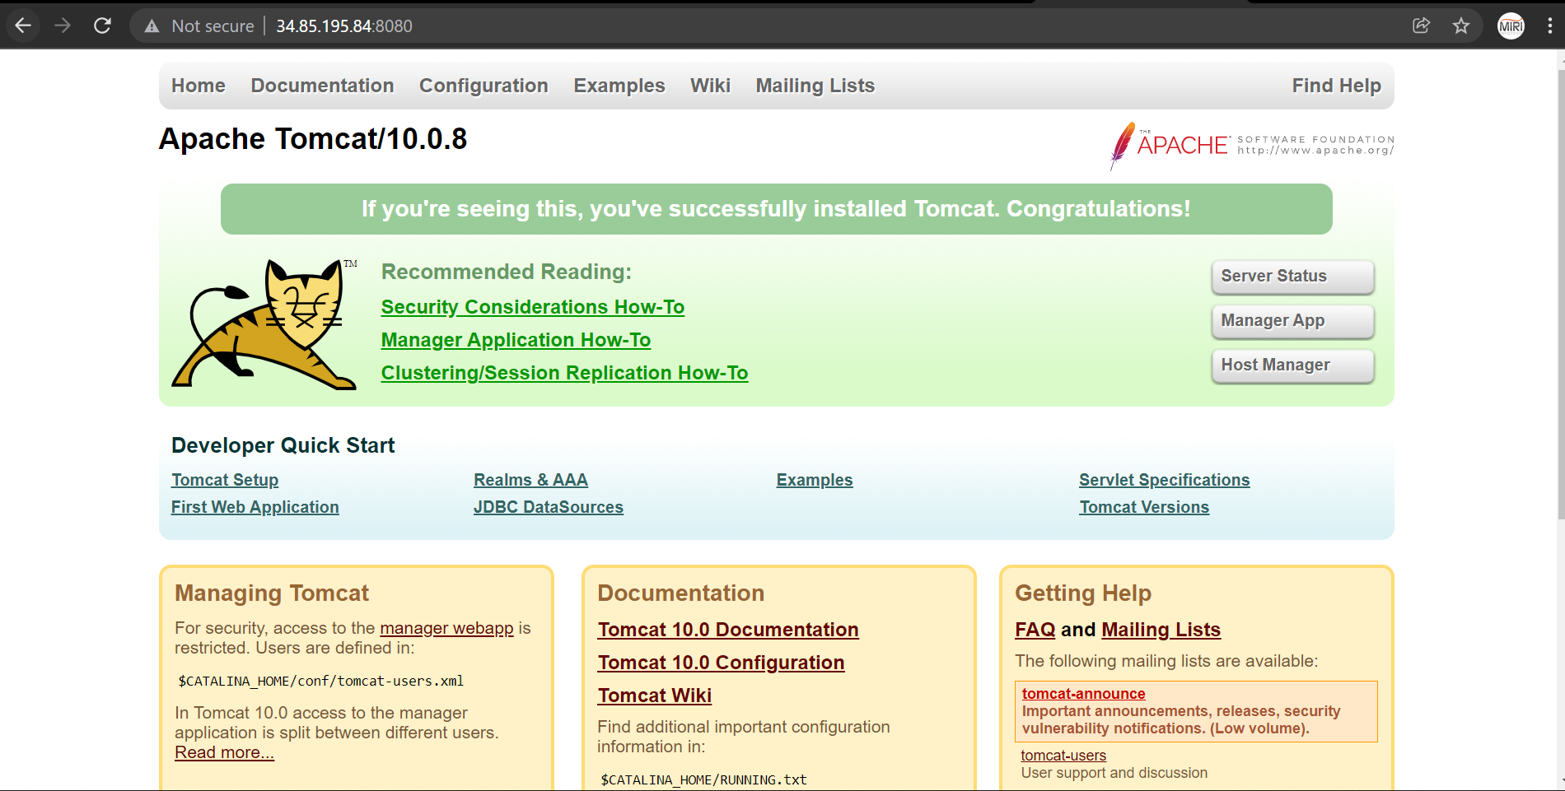Open Security Considerations How-To link
The width and height of the screenshot is (1565, 791).
click(532, 307)
